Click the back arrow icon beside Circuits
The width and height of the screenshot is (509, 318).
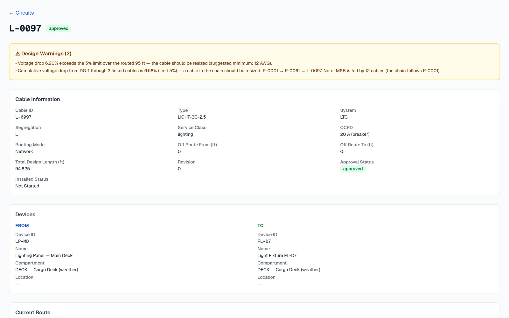point(11,13)
